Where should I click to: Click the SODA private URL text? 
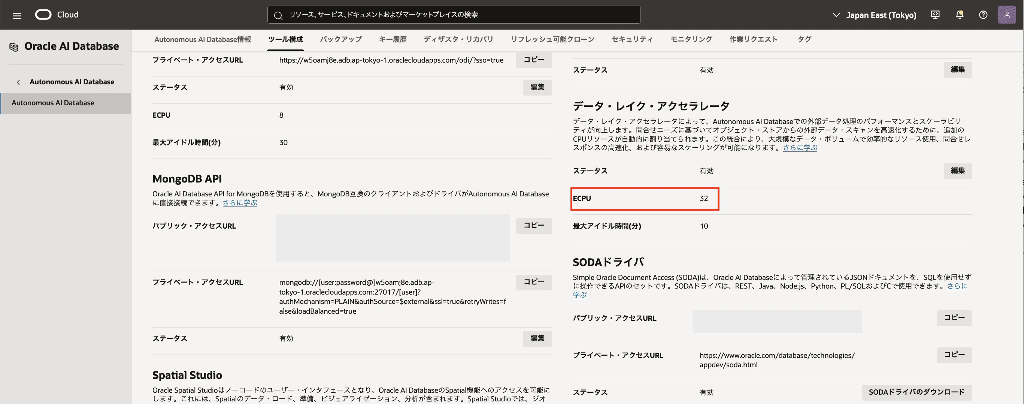coord(777,360)
